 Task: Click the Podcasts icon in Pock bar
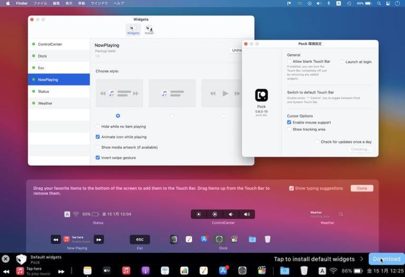pyautogui.click(x=146, y=271)
